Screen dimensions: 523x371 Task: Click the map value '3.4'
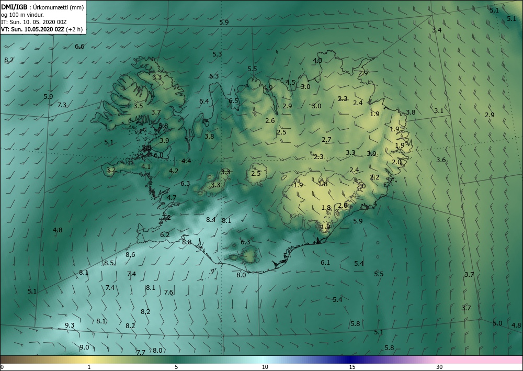pyautogui.click(x=437, y=30)
